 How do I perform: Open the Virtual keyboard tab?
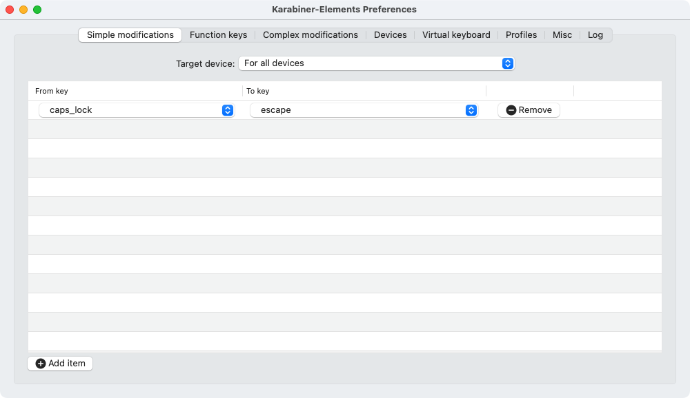[x=456, y=35]
